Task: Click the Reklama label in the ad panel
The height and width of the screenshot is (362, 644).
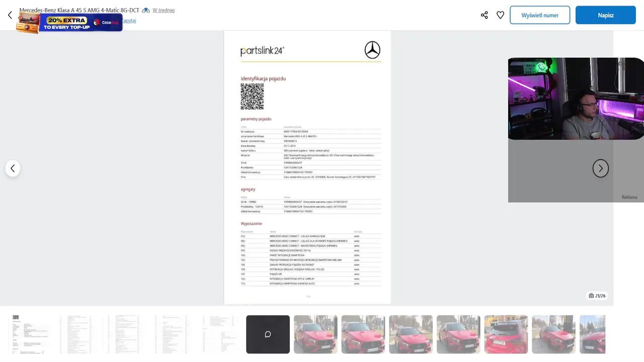Action: coord(629,197)
